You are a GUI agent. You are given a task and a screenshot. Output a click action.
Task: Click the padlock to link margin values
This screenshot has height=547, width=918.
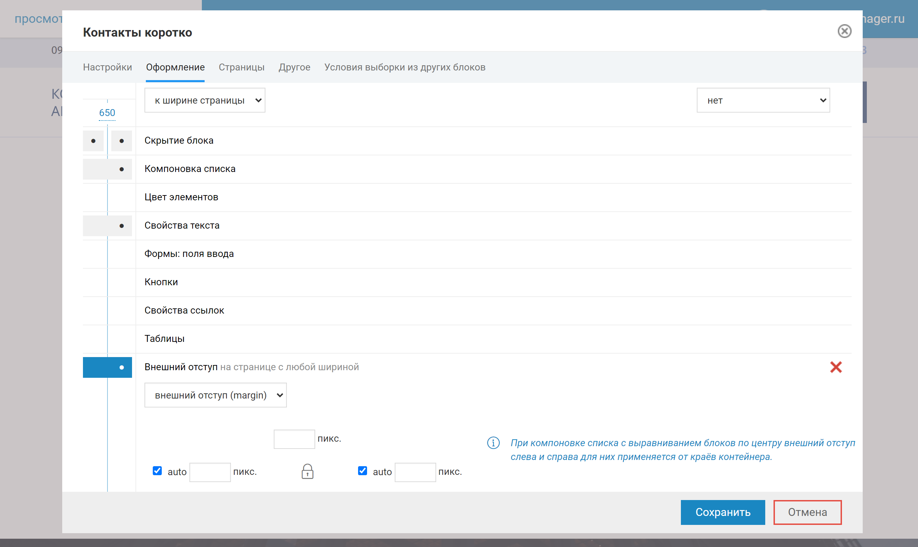pos(307,471)
